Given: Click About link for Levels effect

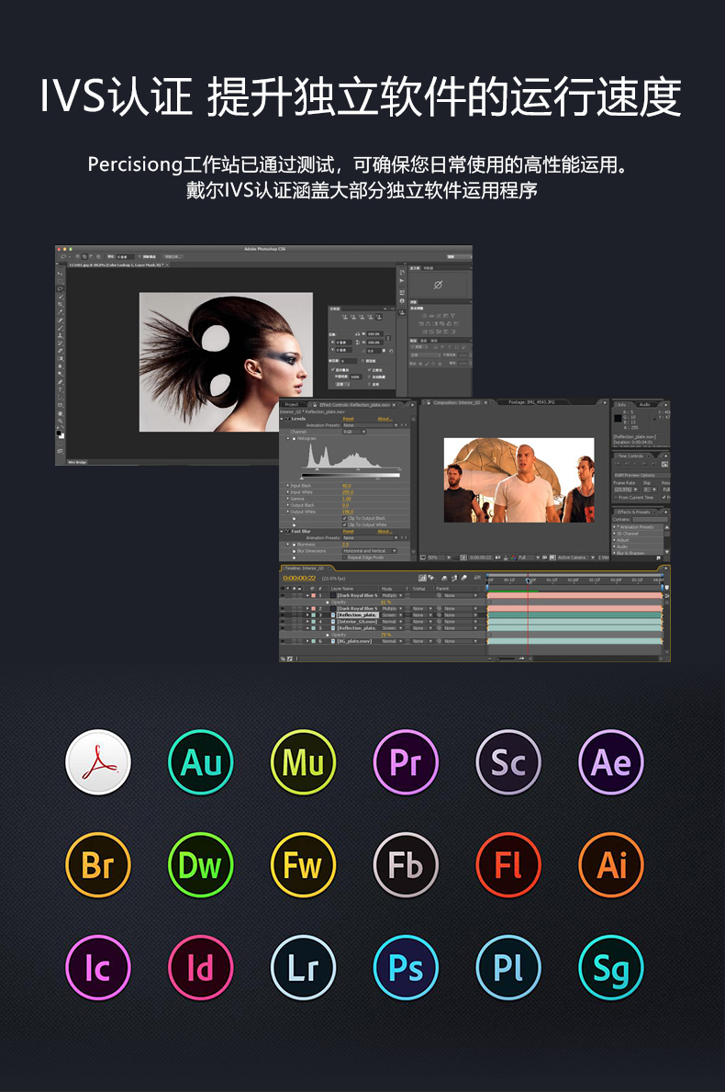Looking at the screenshot, I should pyautogui.click(x=385, y=419).
